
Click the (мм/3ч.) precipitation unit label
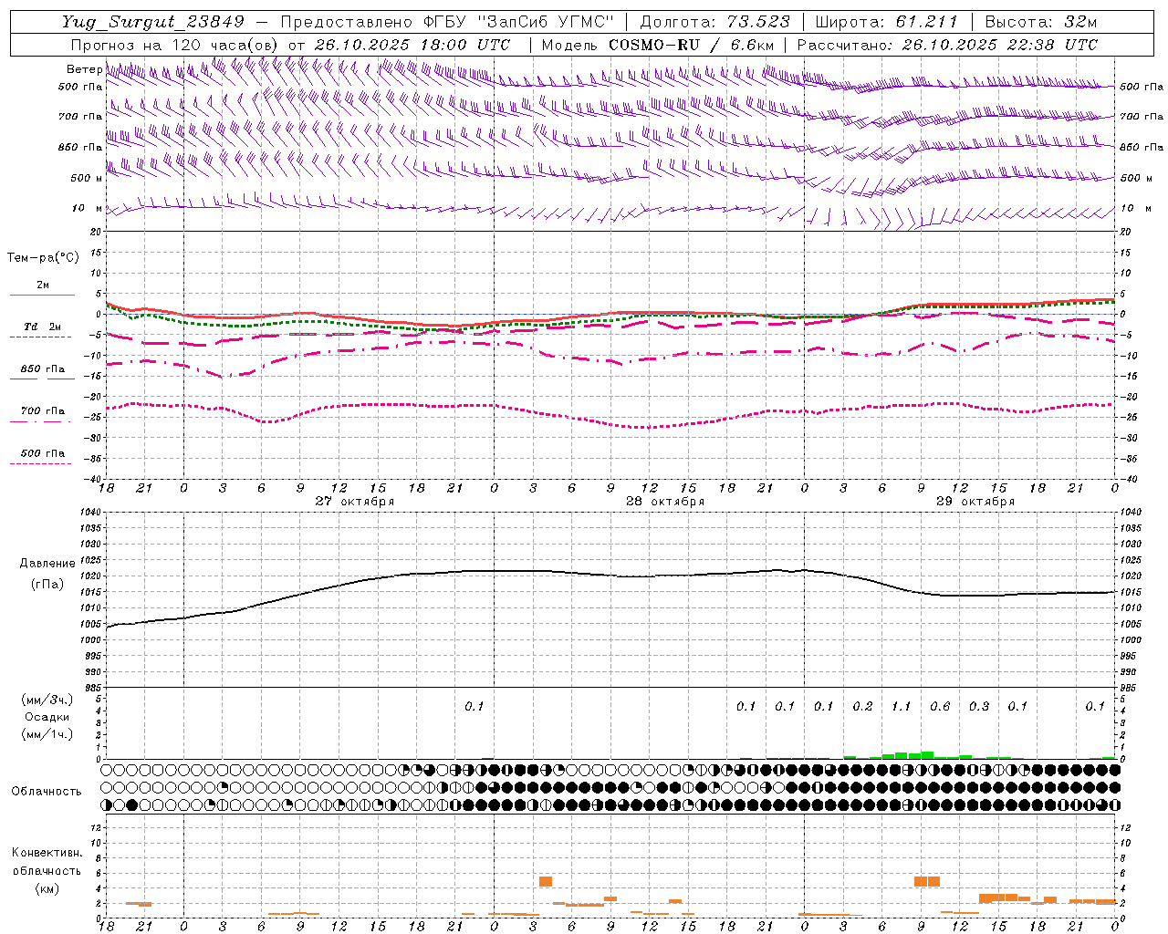[x=47, y=700]
